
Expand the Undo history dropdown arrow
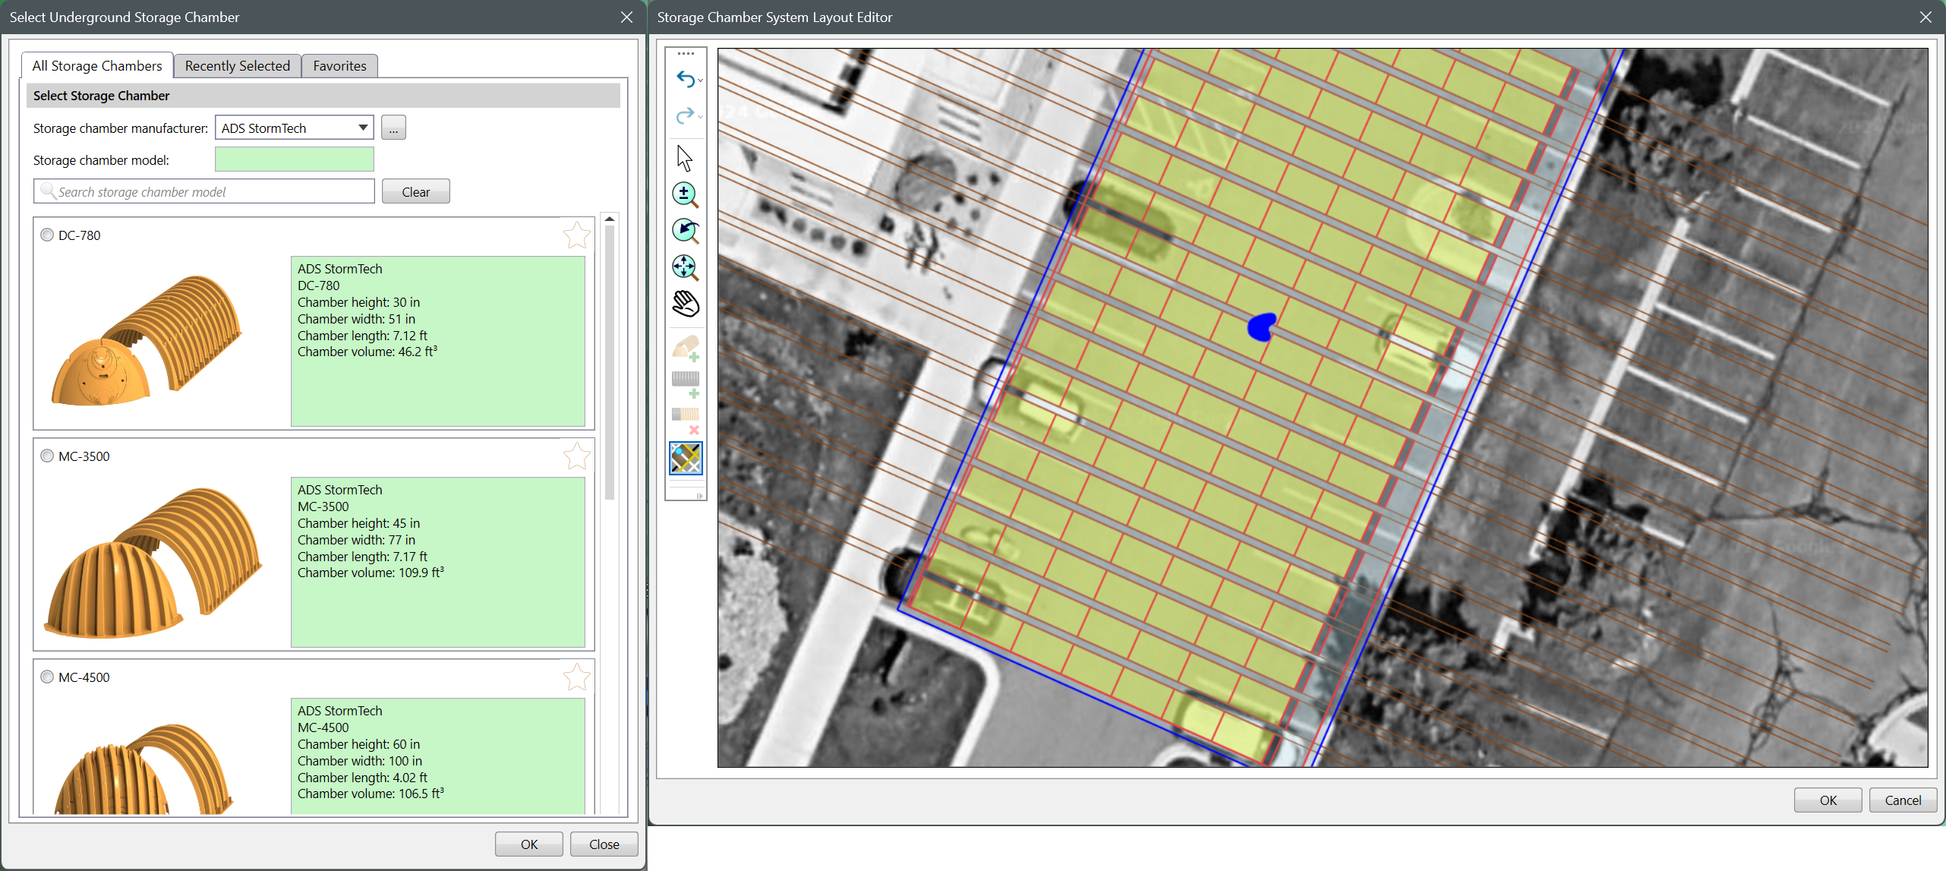click(700, 80)
